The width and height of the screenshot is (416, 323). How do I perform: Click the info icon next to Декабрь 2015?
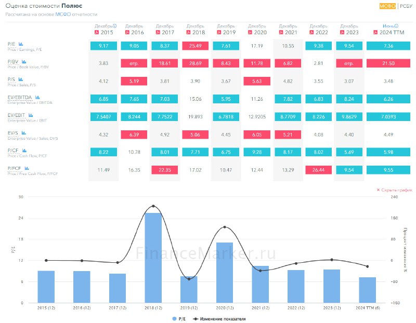[115, 26]
